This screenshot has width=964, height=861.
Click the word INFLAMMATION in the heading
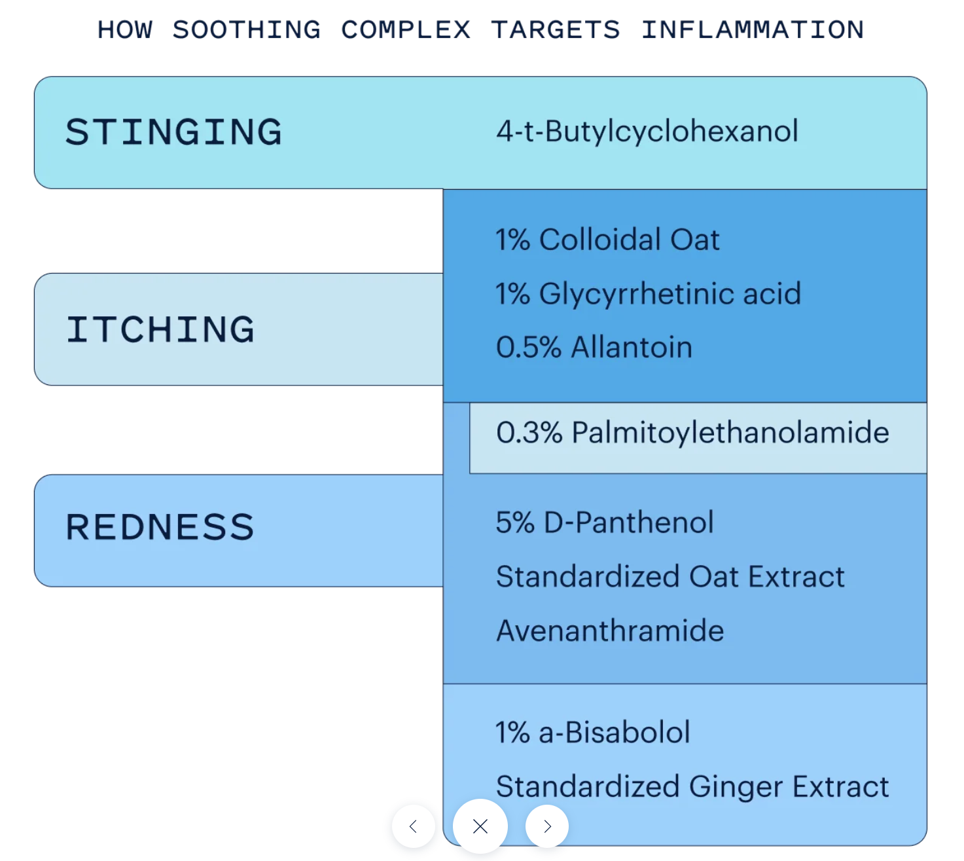753,30
